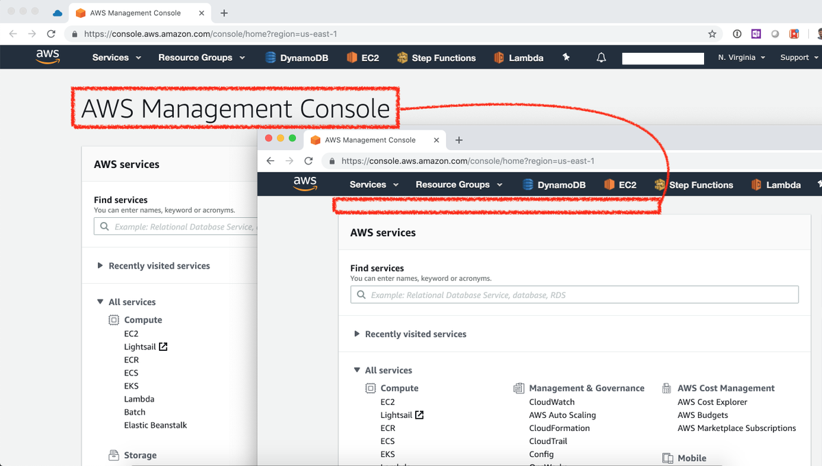The image size is (822, 466).
Task: Open Resource Groups dropdown in front window
Action: point(459,184)
